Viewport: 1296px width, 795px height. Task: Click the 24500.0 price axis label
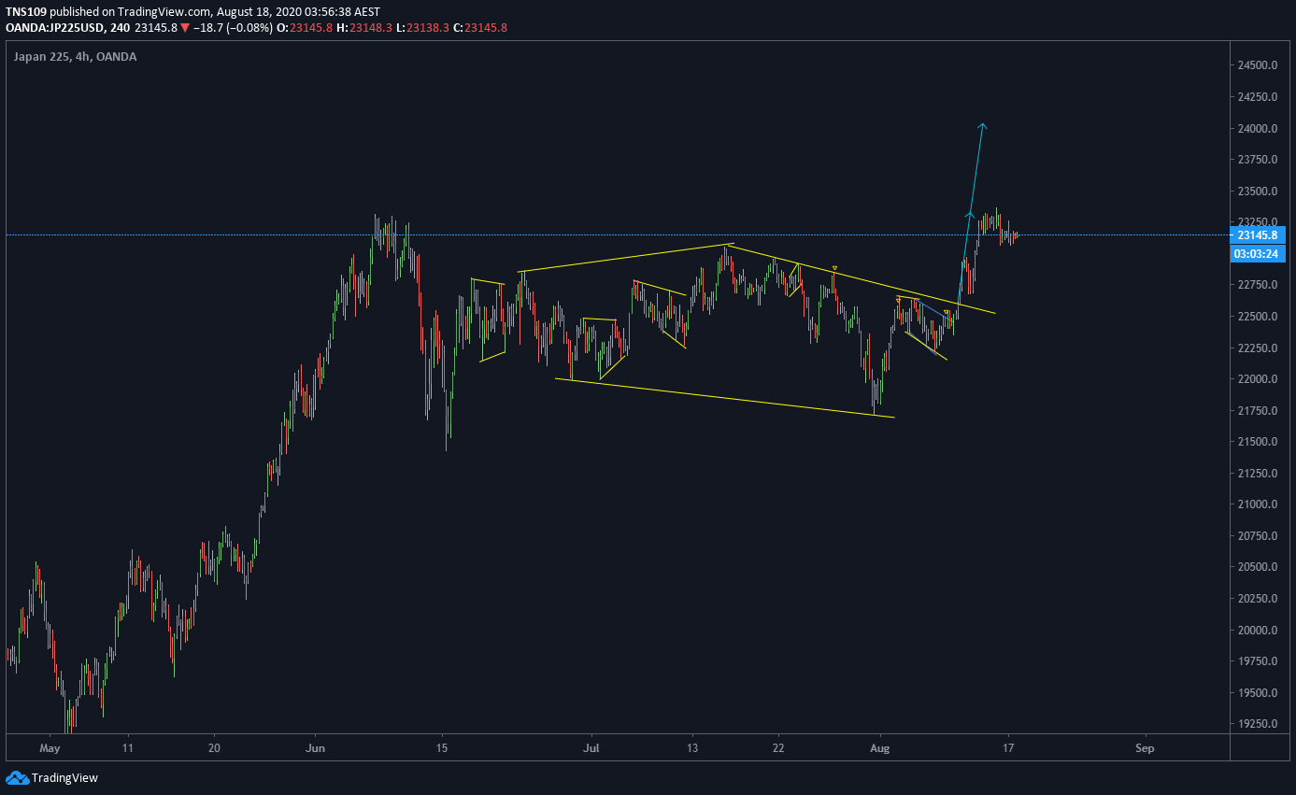1259,65
